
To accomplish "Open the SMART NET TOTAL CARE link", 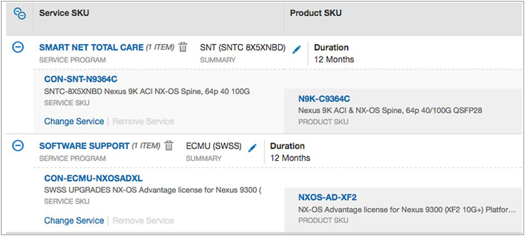I will [91, 48].
